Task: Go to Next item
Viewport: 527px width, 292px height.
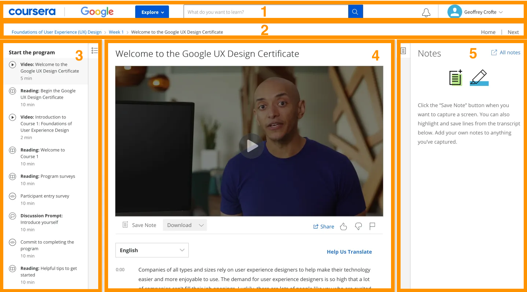Action: point(513,32)
